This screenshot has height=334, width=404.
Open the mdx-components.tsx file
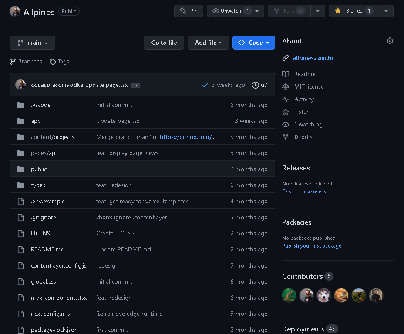coord(59,298)
